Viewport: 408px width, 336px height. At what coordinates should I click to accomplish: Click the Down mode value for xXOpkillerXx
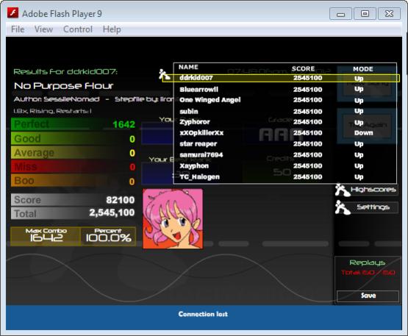[363, 133]
